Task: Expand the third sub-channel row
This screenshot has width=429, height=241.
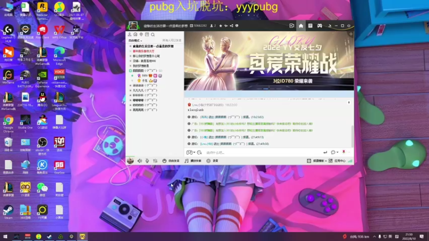Action: coord(130,56)
